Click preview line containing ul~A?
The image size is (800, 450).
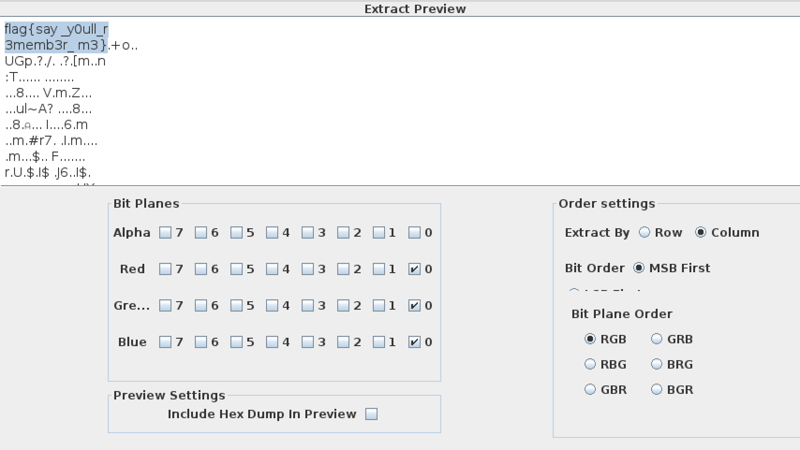[49, 109]
